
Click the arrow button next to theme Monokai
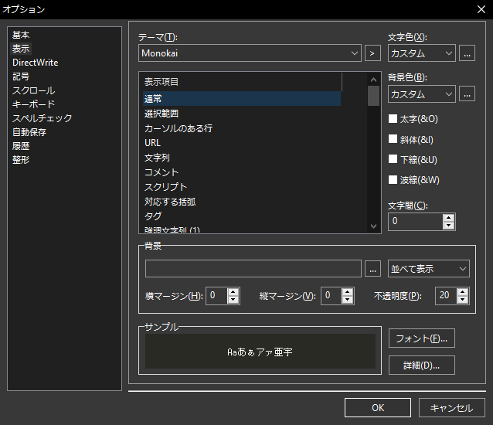click(373, 53)
